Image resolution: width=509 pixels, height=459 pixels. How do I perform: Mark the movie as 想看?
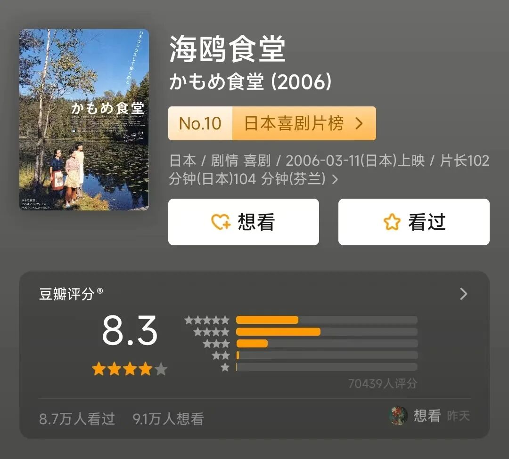tap(244, 222)
